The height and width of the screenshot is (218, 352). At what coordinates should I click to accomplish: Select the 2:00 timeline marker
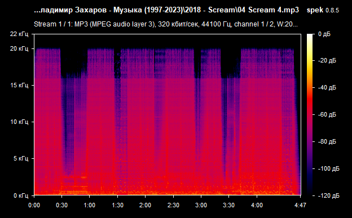[x=145, y=205]
